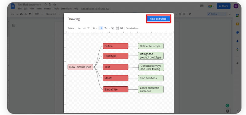Redo the drawing action
This screenshot has width=246, height=115.
[84, 28]
